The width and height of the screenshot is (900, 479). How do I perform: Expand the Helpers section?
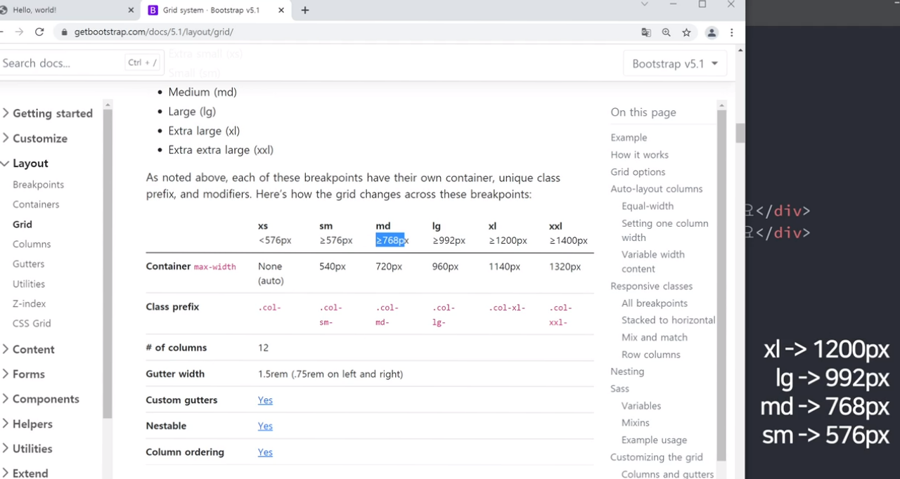tap(27, 424)
